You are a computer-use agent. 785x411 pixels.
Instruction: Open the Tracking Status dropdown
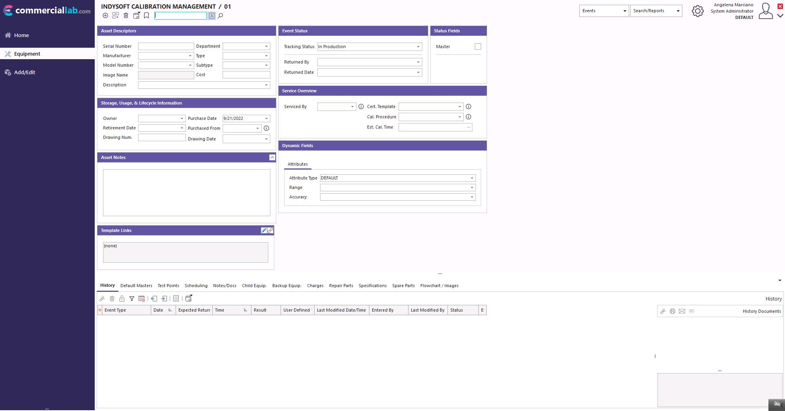[x=418, y=47]
